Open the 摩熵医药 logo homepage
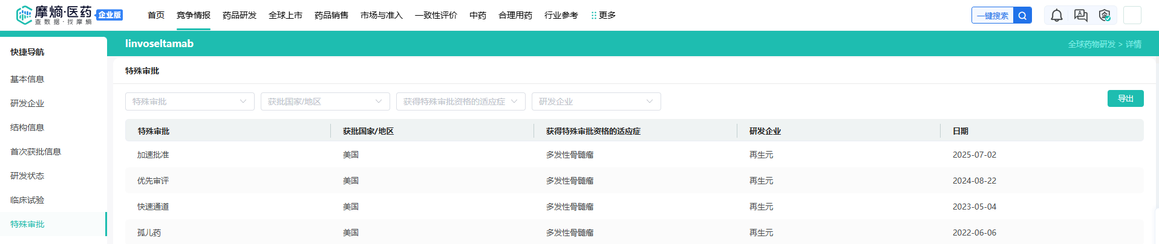This screenshot has height=244, width=1159. coord(54,15)
